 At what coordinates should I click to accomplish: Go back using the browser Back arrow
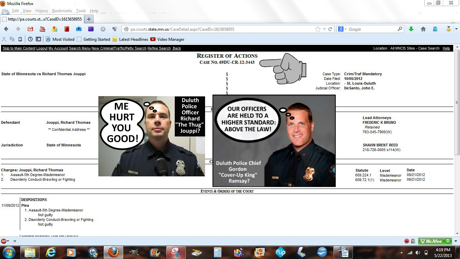coord(6,29)
